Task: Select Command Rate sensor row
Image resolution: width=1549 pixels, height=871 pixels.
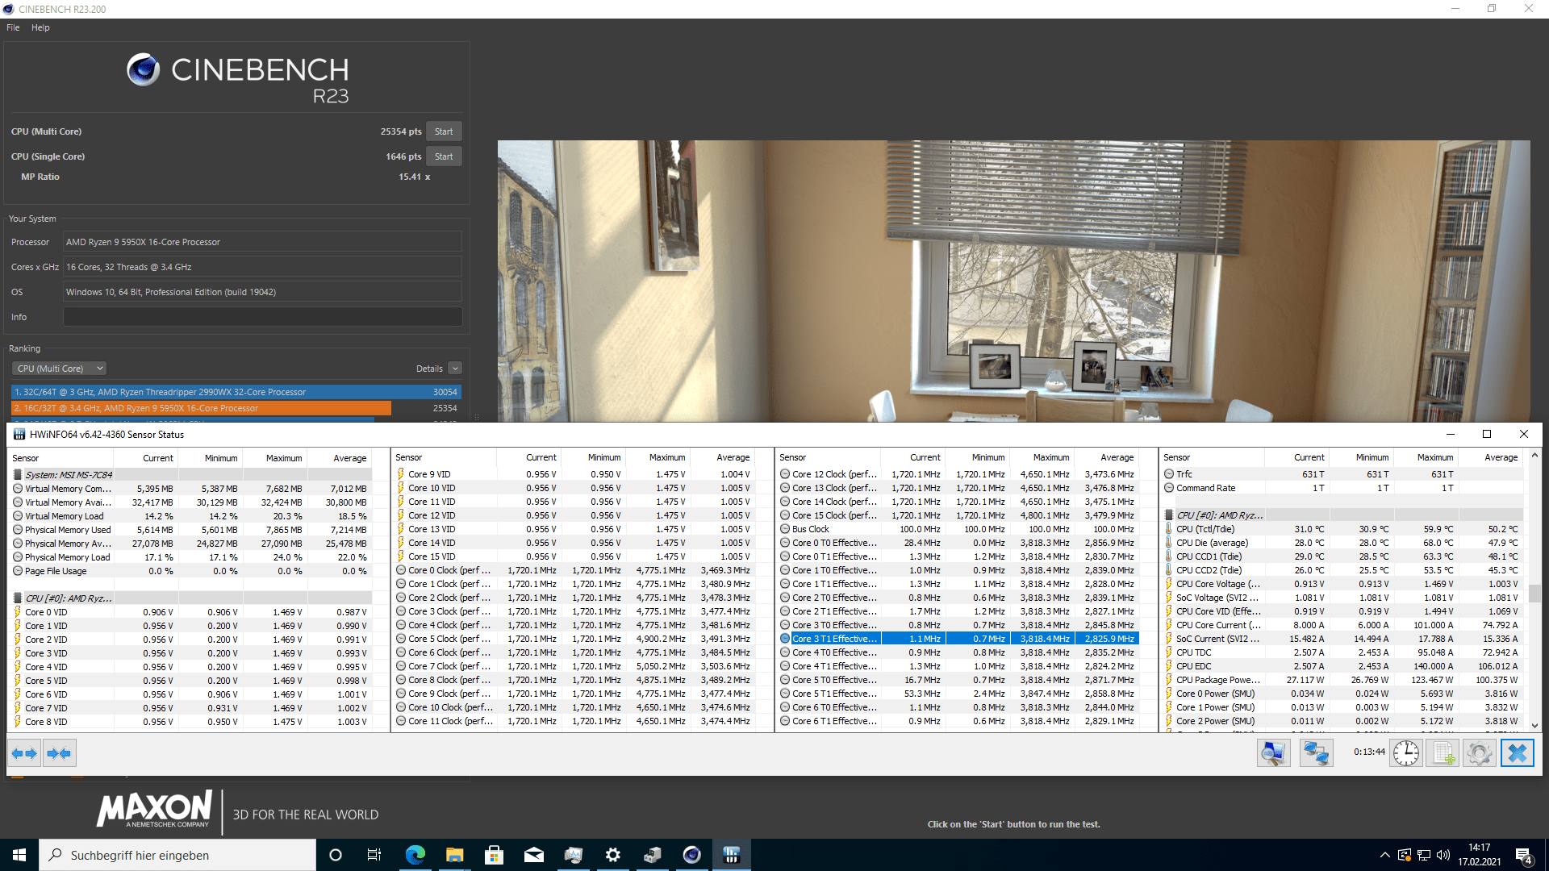Action: (1343, 488)
